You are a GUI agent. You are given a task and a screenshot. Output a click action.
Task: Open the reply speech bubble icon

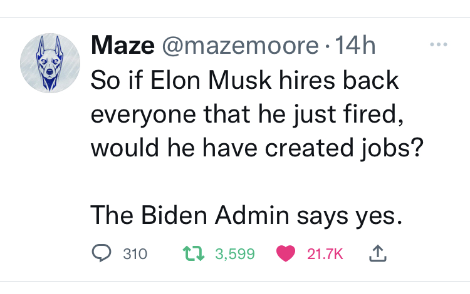(102, 253)
